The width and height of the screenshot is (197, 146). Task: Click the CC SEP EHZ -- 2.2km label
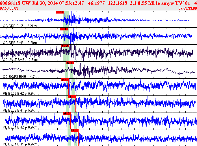coord(20,26)
